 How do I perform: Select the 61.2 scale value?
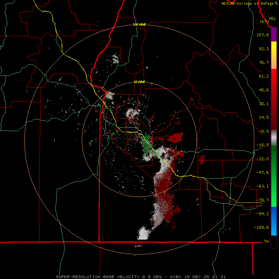[x=264, y=76]
